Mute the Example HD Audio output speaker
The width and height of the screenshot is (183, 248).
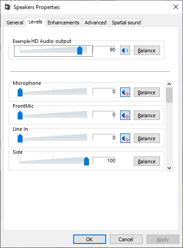[x=125, y=51]
